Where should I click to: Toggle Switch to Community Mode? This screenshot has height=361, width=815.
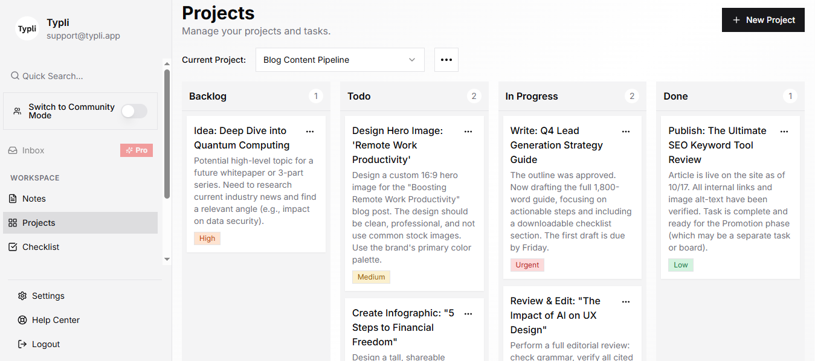[134, 111]
